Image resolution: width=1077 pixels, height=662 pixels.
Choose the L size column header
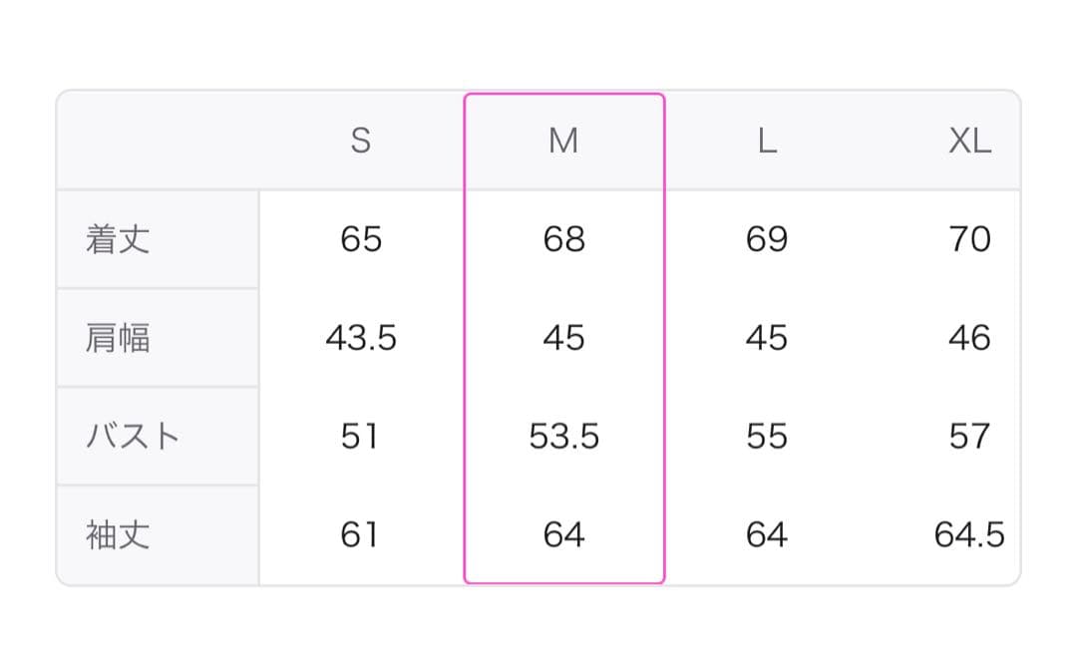click(x=766, y=142)
